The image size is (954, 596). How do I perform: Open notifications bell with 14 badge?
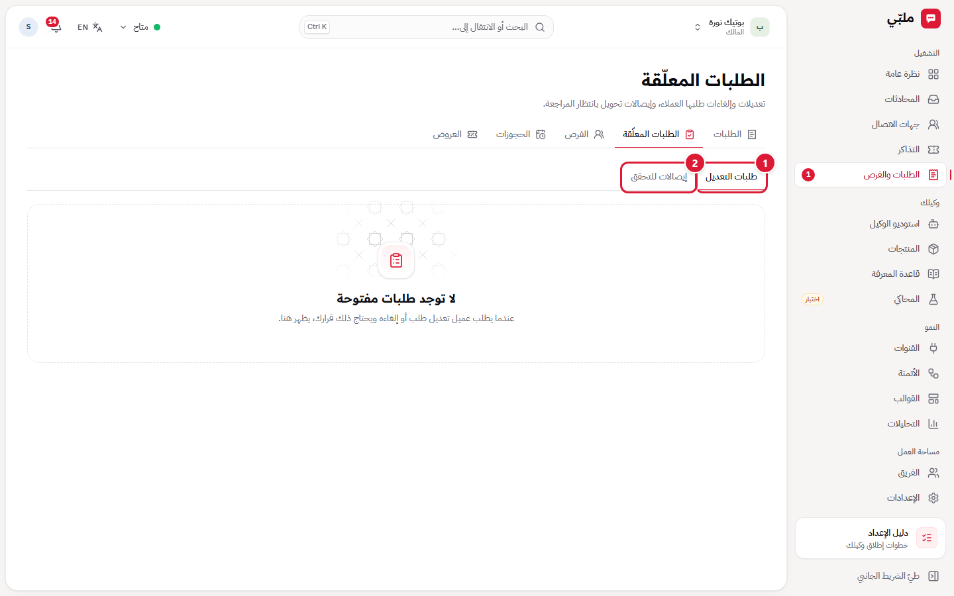pyautogui.click(x=54, y=26)
